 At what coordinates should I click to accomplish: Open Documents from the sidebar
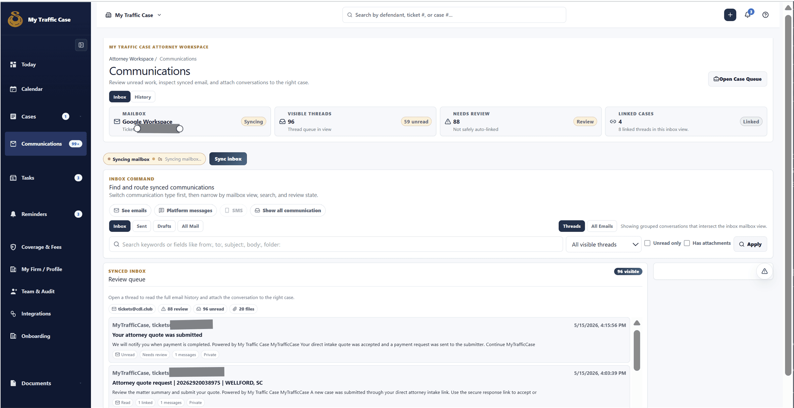36,383
